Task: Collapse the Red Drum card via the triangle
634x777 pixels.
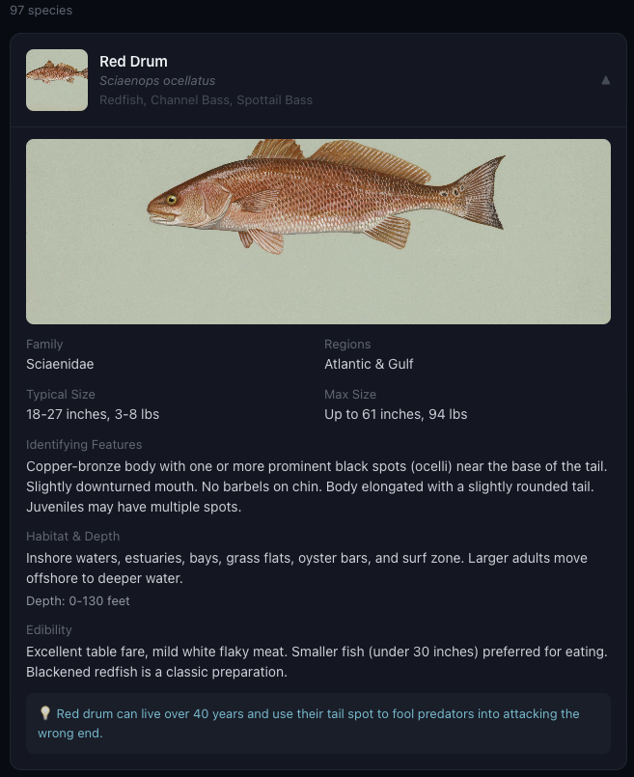Action: pos(607,82)
